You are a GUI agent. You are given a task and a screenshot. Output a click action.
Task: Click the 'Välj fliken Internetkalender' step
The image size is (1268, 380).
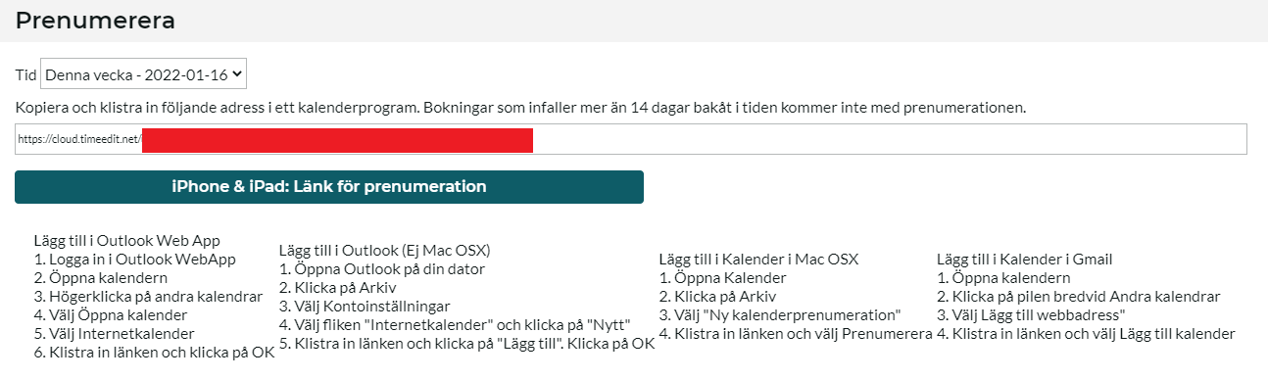[x=455, y=325]
